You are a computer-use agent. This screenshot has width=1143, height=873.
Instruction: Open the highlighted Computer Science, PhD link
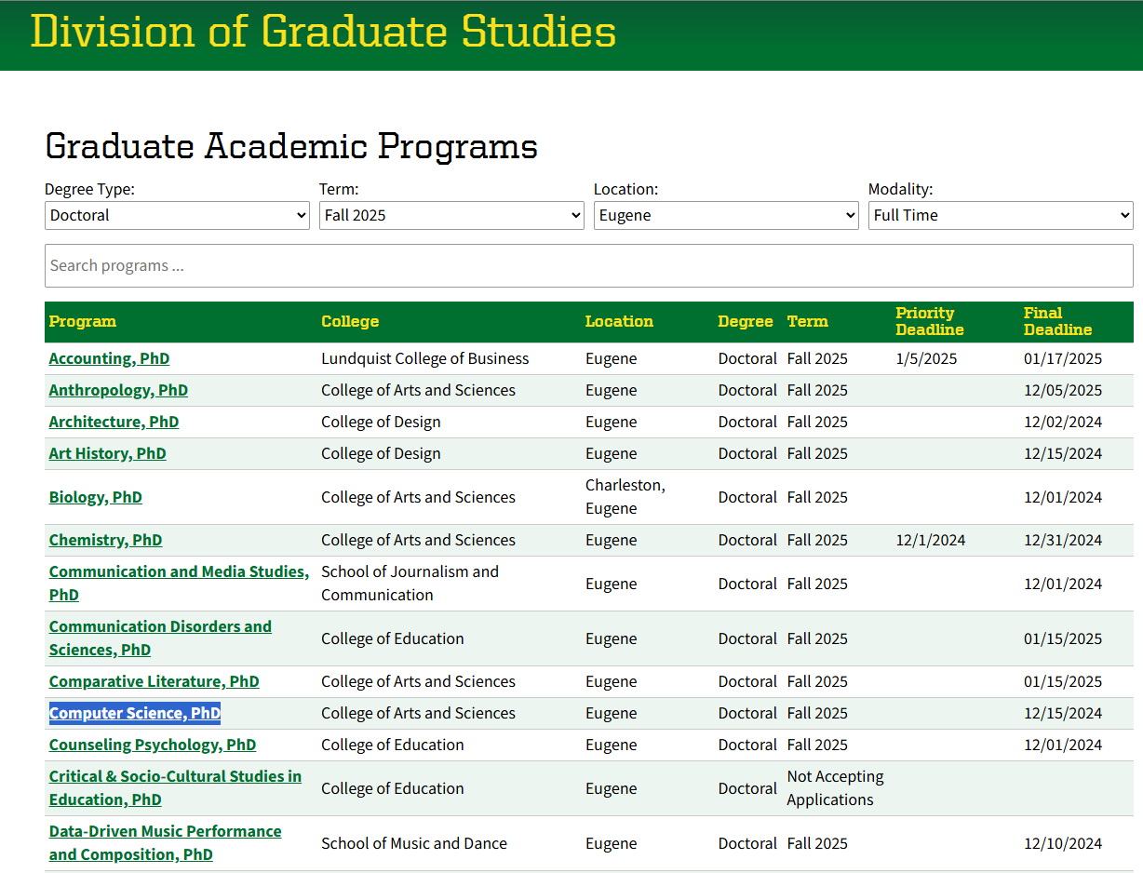tap(134, 713)
